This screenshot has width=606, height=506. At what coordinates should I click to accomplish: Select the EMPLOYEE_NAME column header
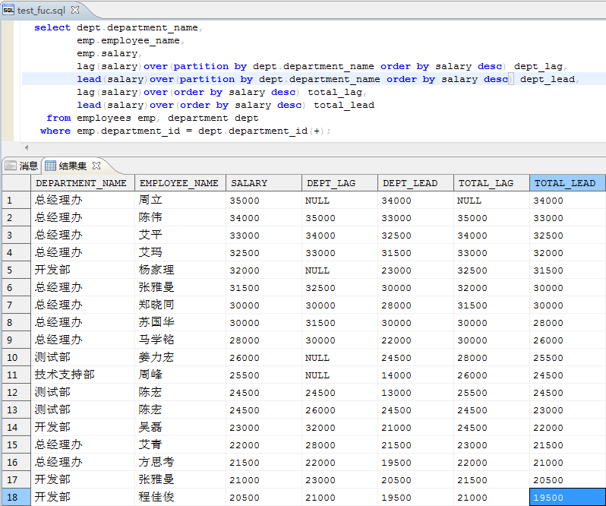click(179, 183)
